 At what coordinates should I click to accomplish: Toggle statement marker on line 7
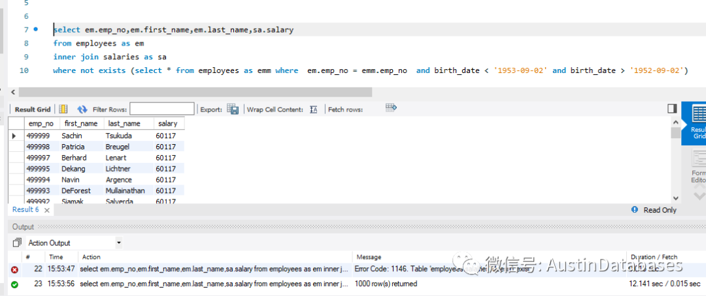(35, 29)
